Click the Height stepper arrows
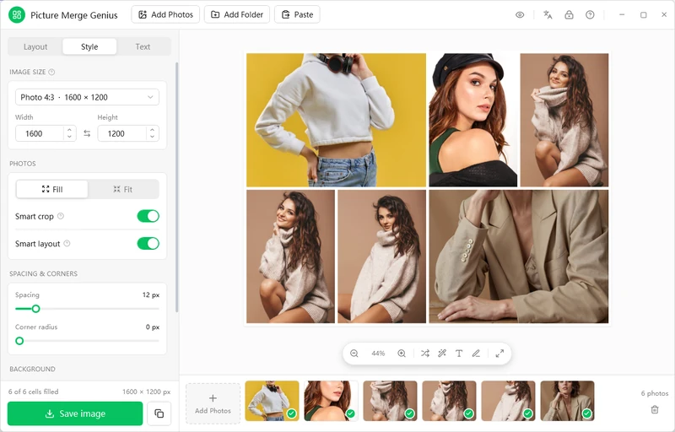Screen dimensions: 675x432 [152, 133]
